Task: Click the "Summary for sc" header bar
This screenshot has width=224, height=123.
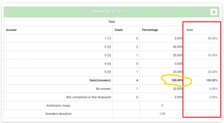Action: pos(108,12)
